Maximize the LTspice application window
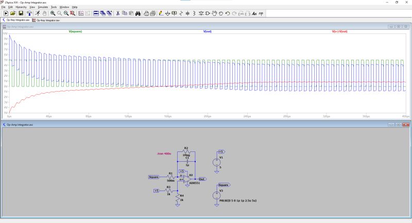This screenshot has height=223, width=412. [x=397, y=2]
